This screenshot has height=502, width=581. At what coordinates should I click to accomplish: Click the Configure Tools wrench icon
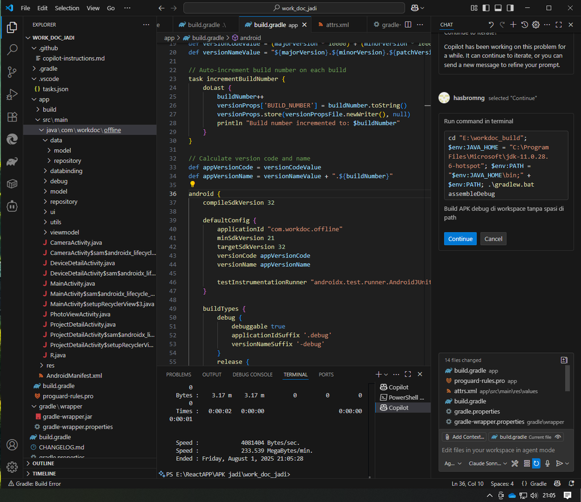coord(515,463)
